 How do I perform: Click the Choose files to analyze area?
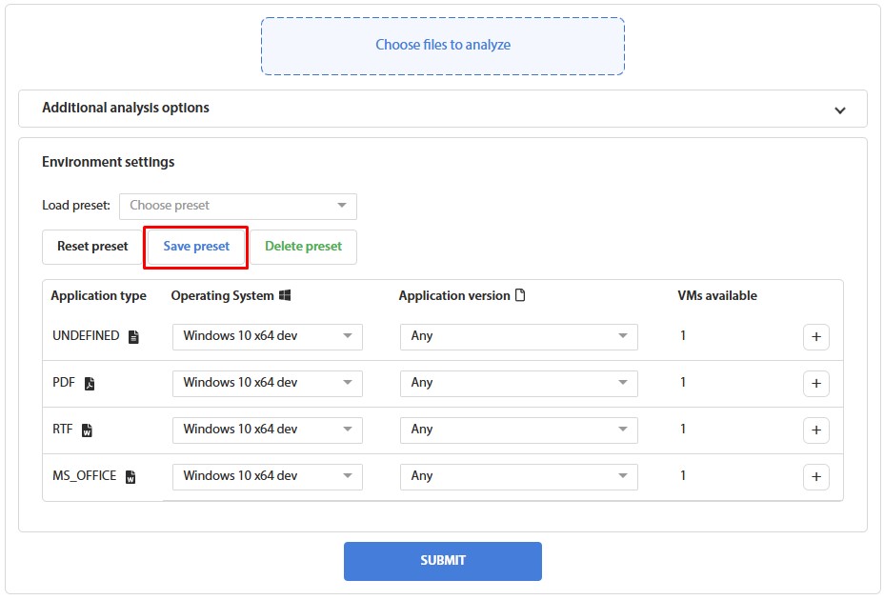click(x=442, y=45)
